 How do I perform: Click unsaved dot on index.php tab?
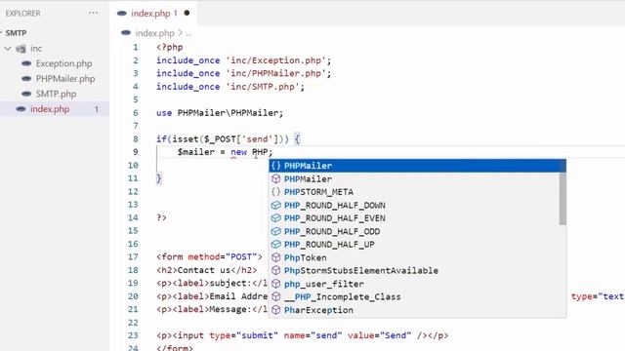pos(187,13)
